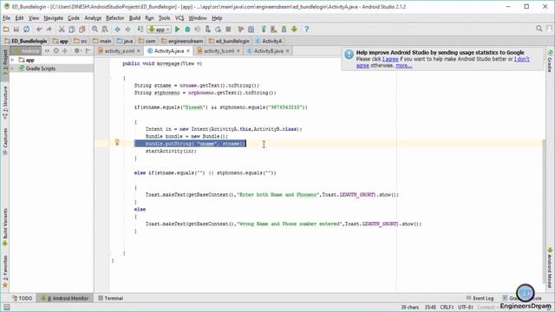
Task: Click the 'I don't agree' link
Action: tap(522, 59)
